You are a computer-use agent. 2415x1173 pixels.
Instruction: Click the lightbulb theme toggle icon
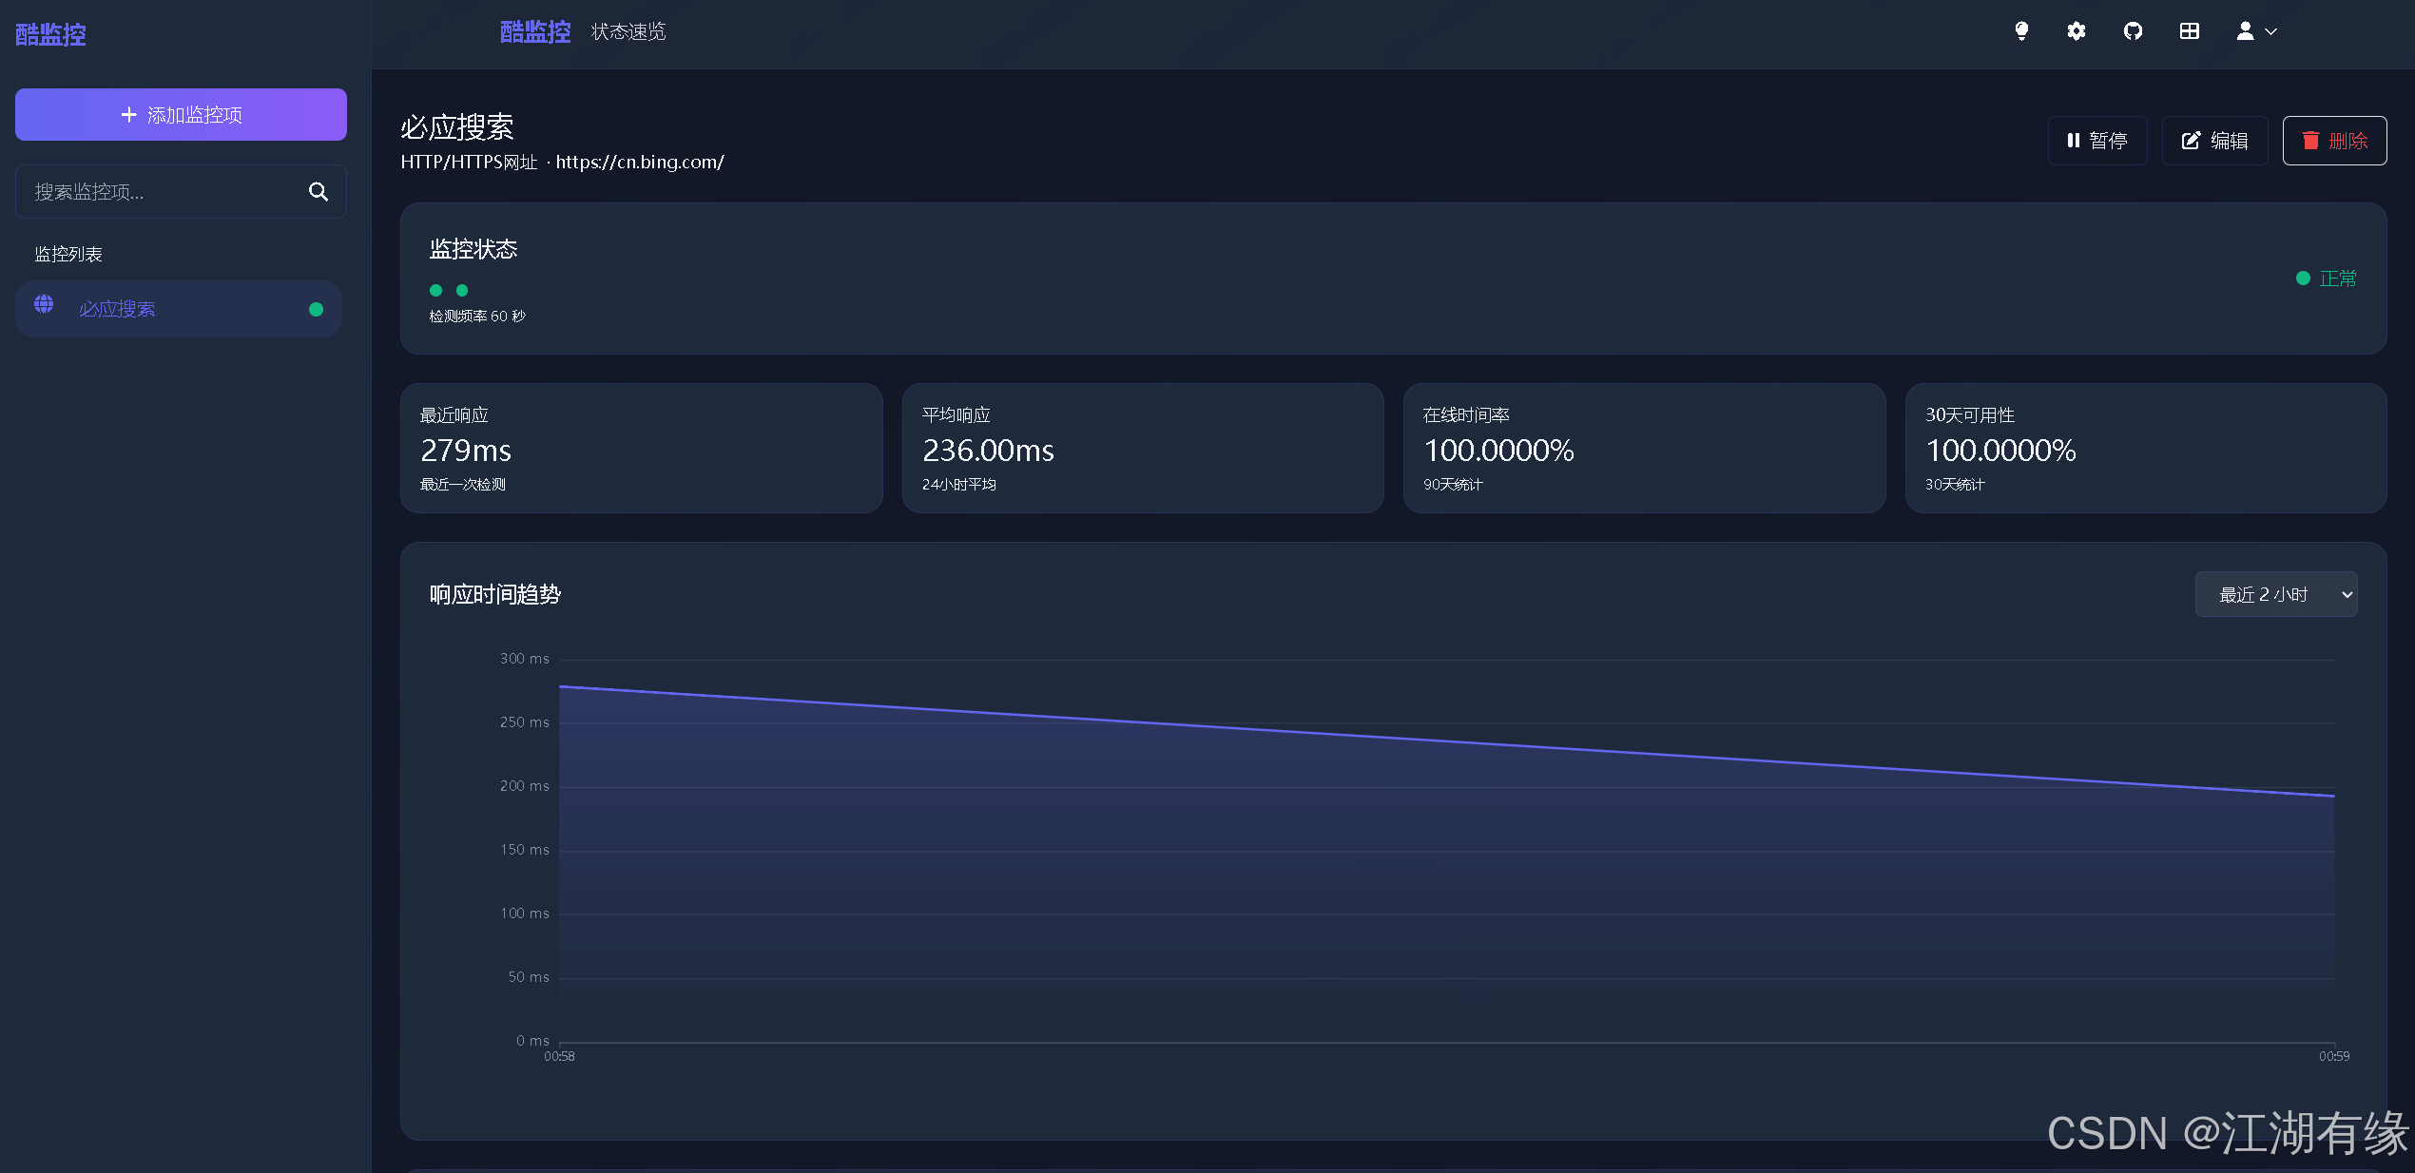(x=2021, y=31)
